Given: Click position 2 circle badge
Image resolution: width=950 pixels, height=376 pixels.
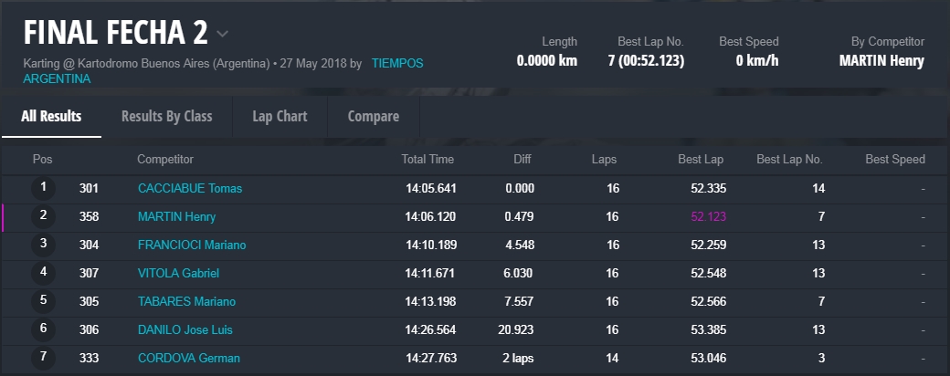Looking at the screenshot, I should tap(43, 216).
